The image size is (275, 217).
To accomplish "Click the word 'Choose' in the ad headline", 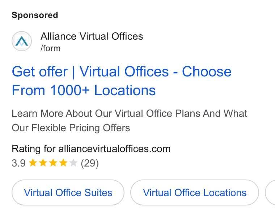I will (207, 72).
